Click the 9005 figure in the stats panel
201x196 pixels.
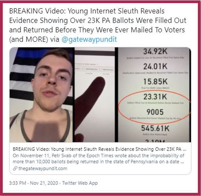click(155, 112)
